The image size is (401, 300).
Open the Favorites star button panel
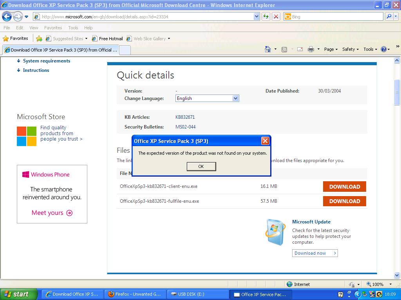point(15,39)
